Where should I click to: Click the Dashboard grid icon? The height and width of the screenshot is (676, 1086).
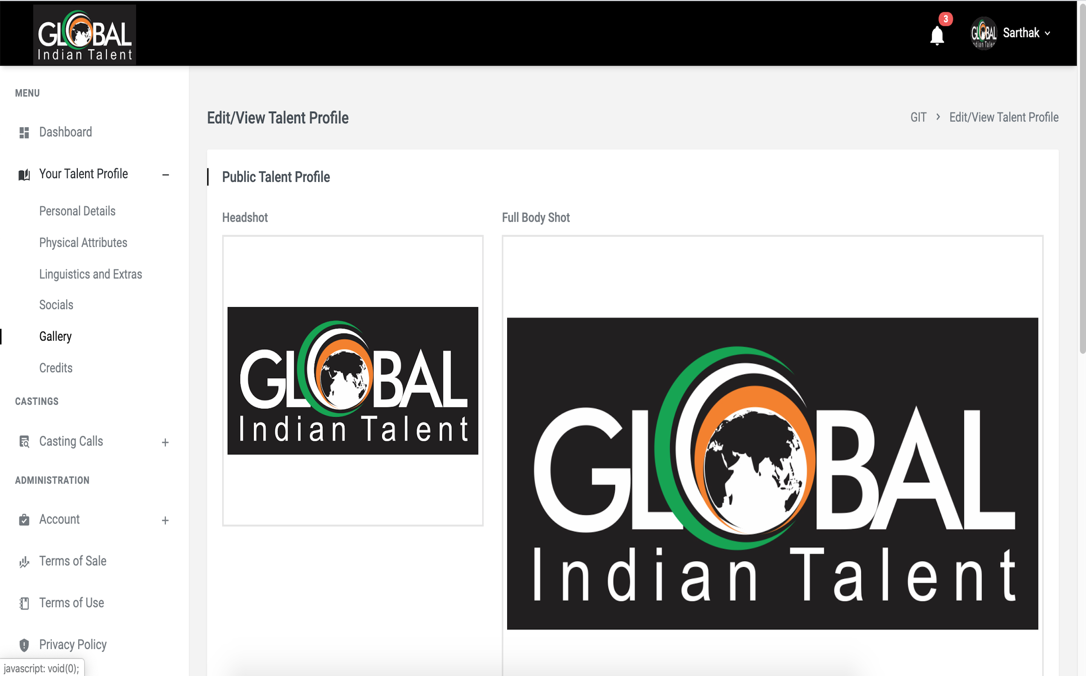pyautogui.click(x=24, y=132)
